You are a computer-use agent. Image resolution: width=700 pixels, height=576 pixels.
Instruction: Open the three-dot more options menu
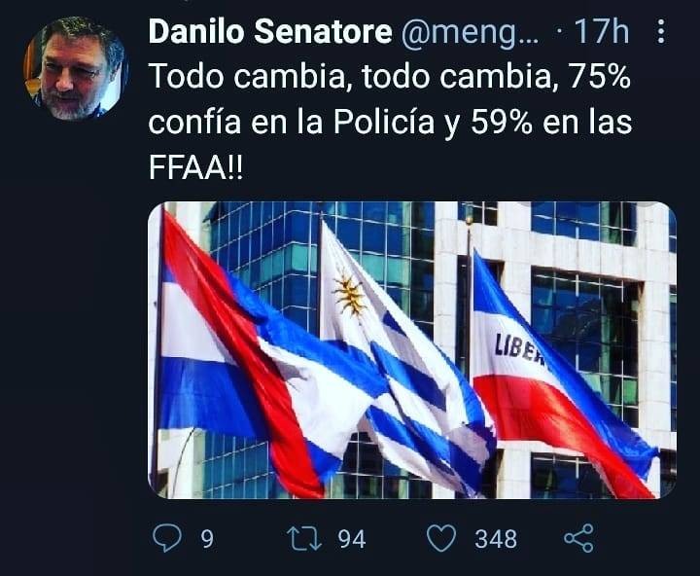661,32
